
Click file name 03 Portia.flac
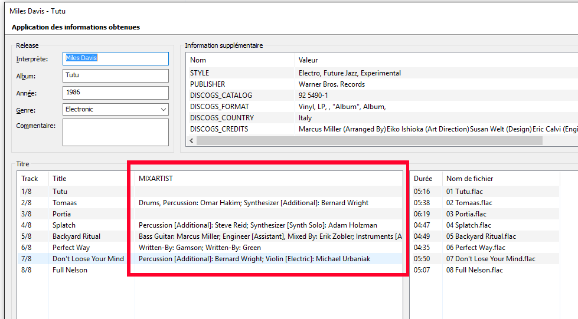(466, 214)
